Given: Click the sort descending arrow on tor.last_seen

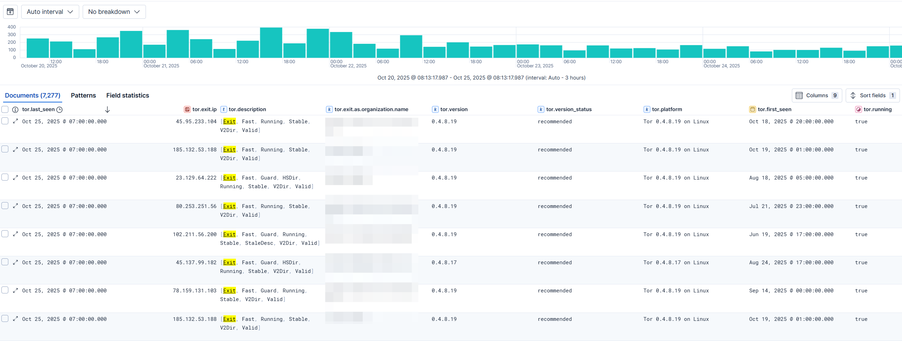Looking at the screenshot, I should click(107, 110).
